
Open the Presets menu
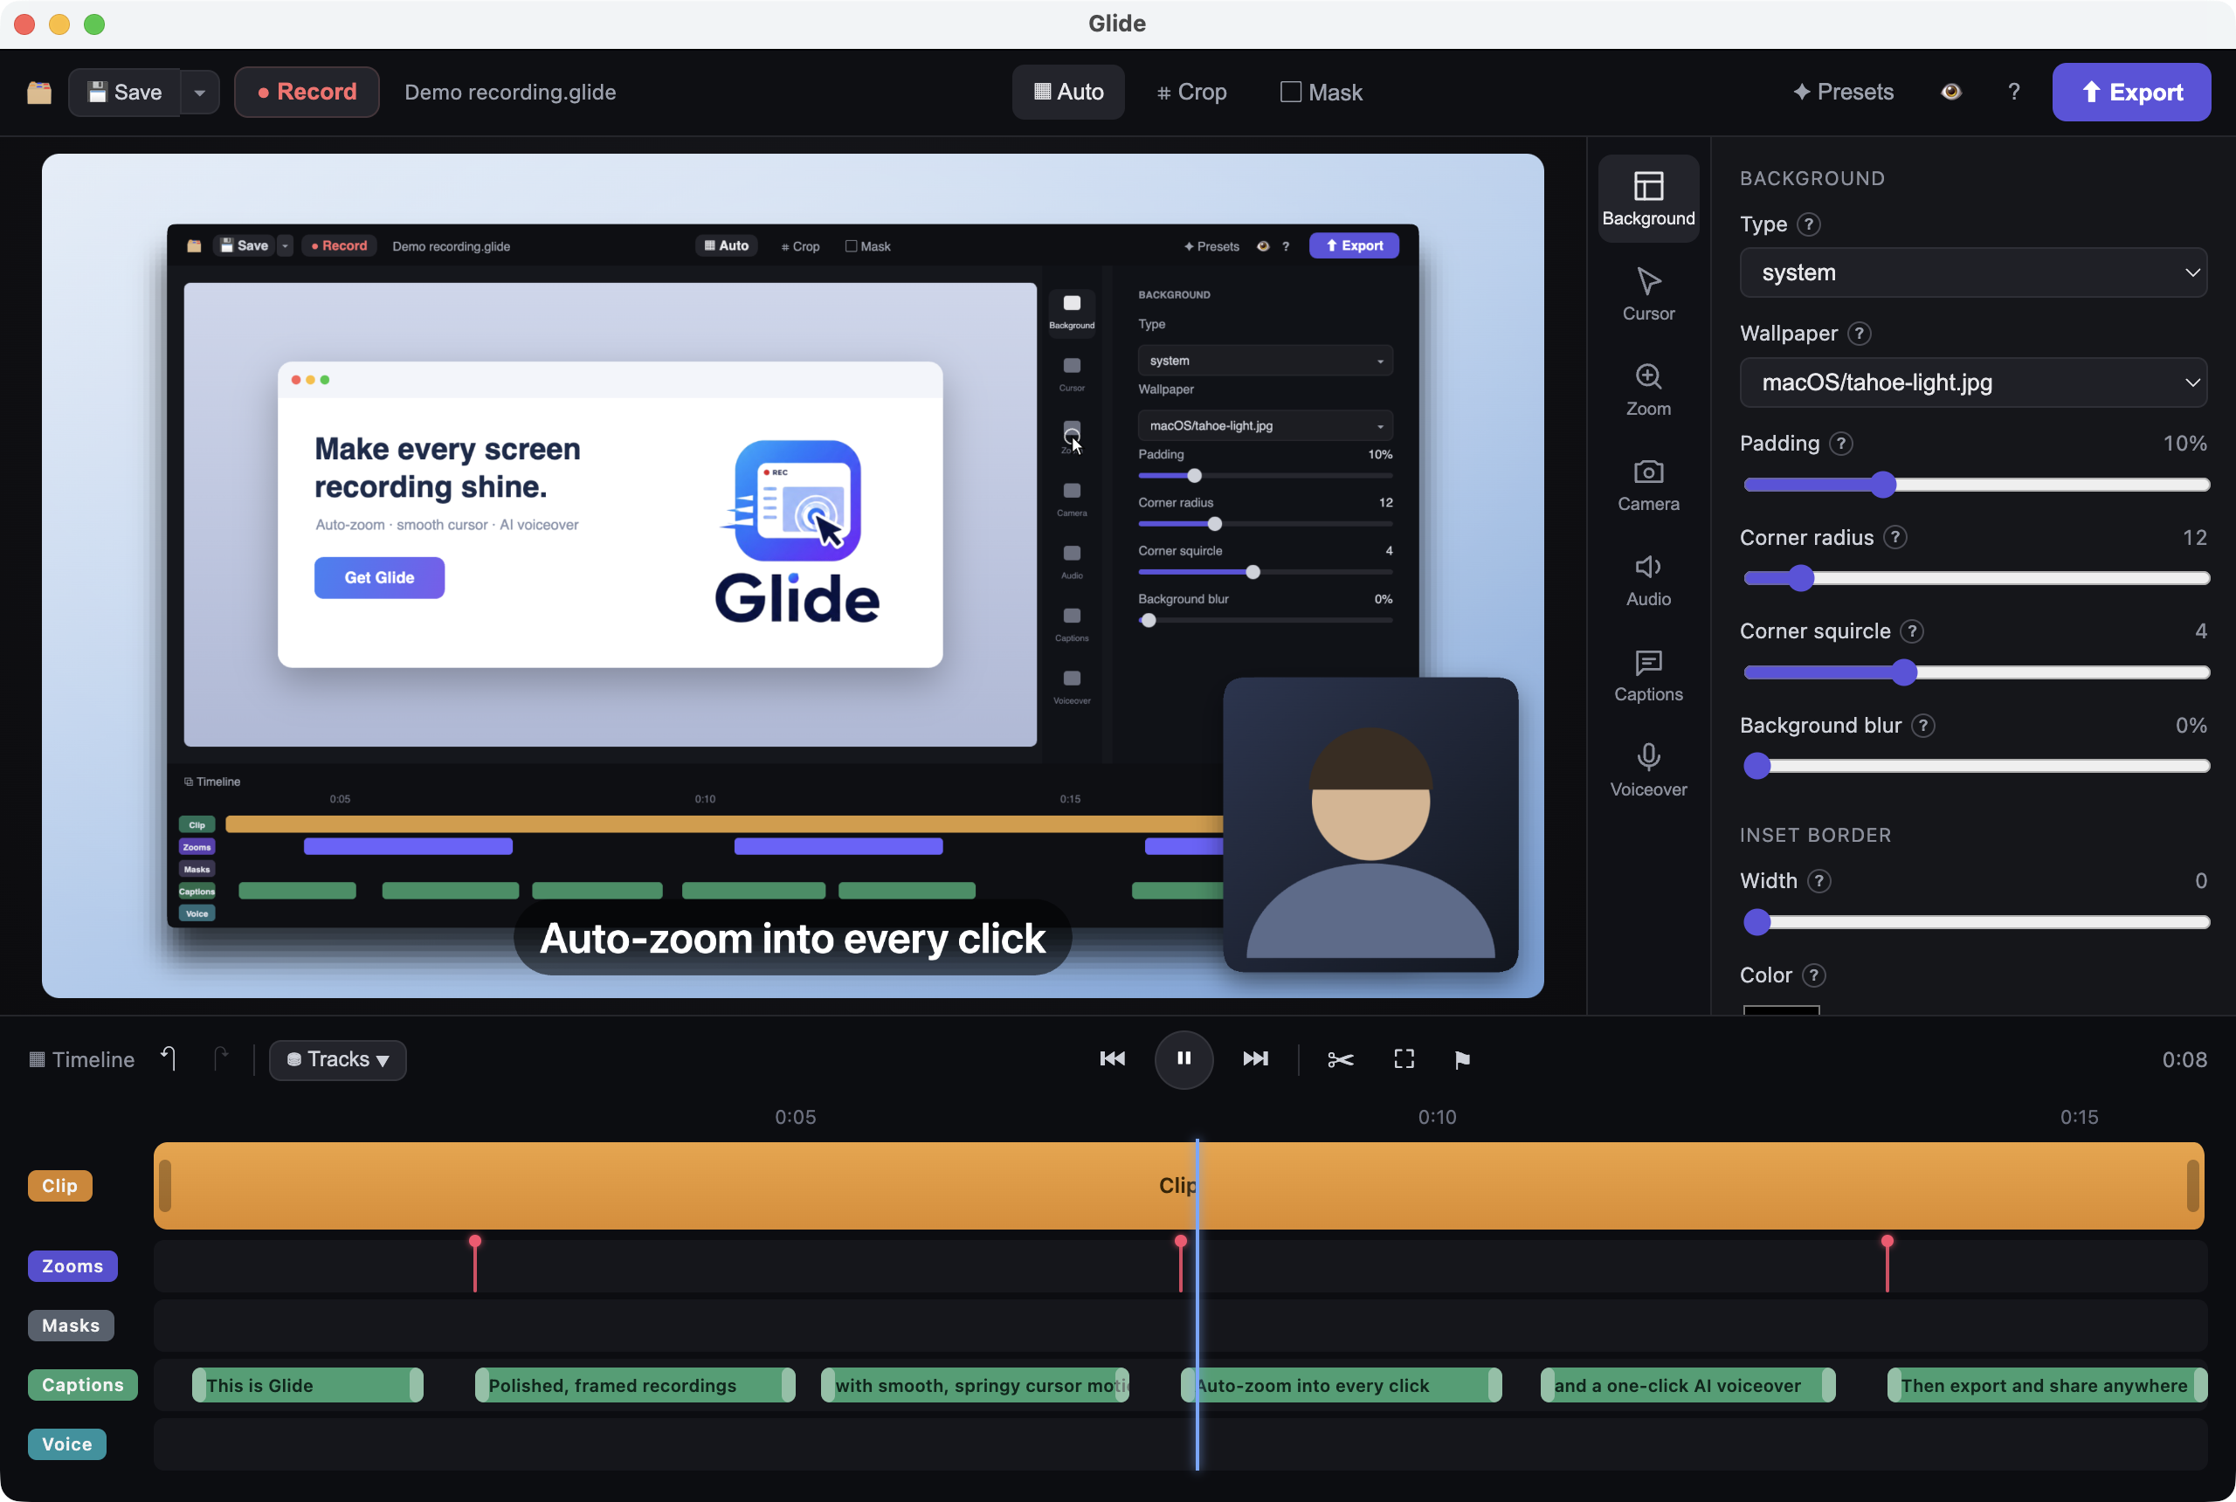click(x=1843, y=92)
